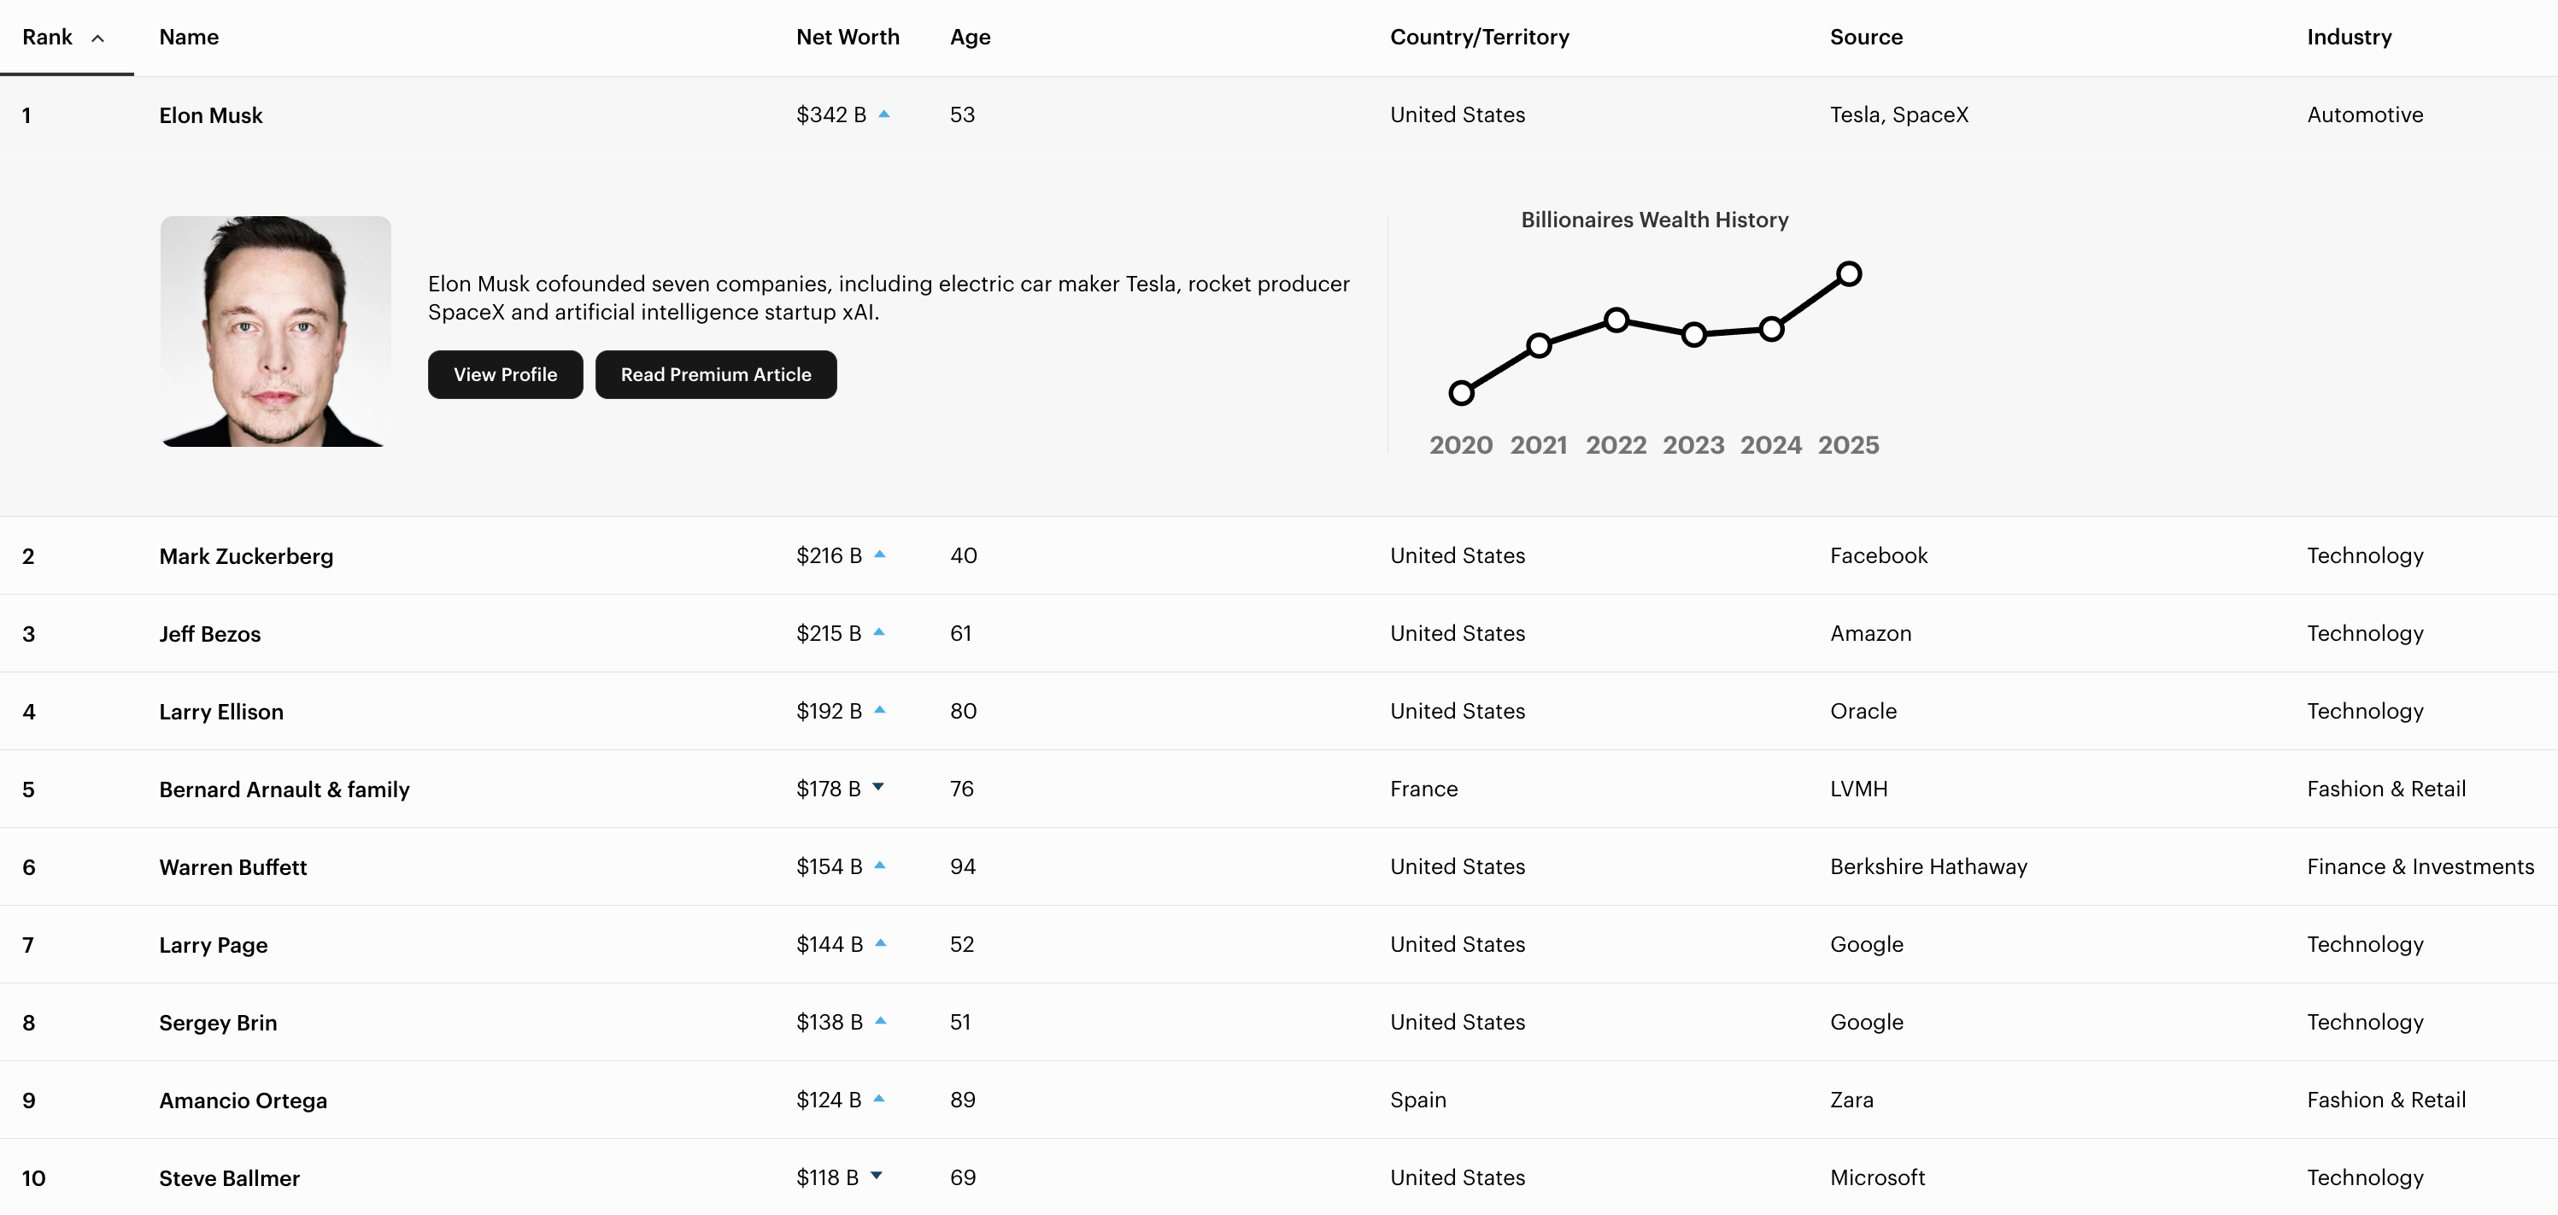Click Mark Zuckerberg's net worth up arrow

tap(880, 555)
